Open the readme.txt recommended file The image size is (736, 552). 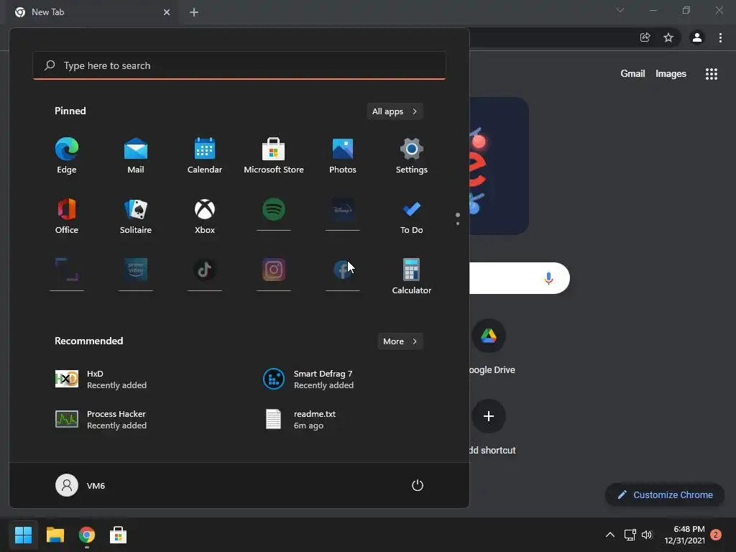(x=301, y=420)
